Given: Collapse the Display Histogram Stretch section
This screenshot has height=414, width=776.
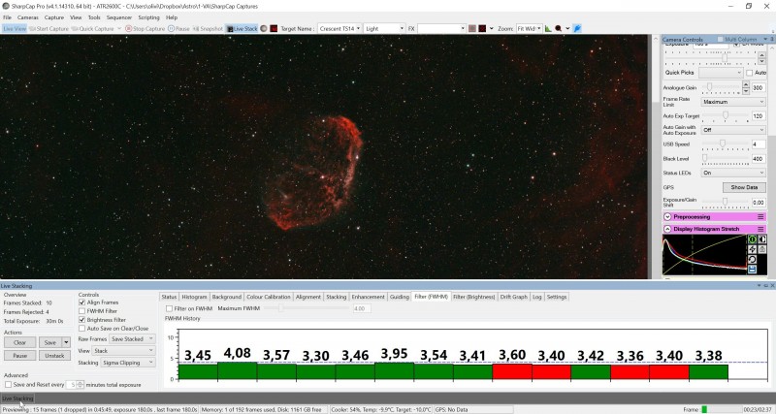Looking at the screenshot, I should coord(667,229).
